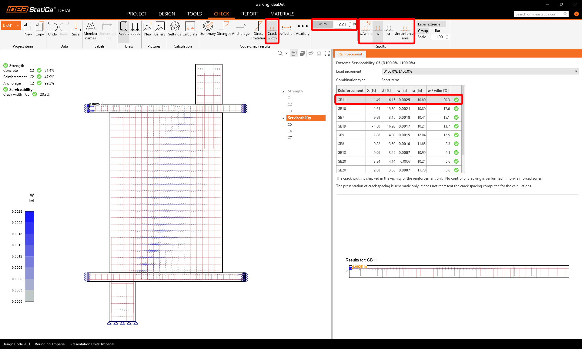
Task: Click the zoom magnifier tool
Action: [x=280, y=53]
